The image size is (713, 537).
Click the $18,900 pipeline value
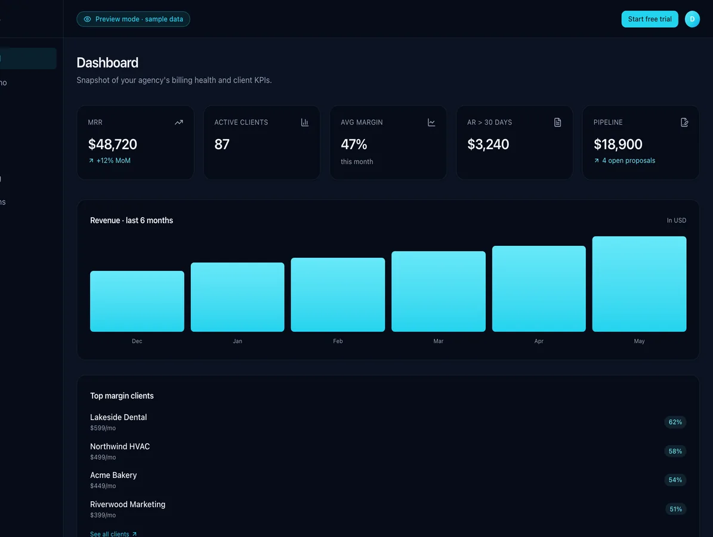coord(618,144)
